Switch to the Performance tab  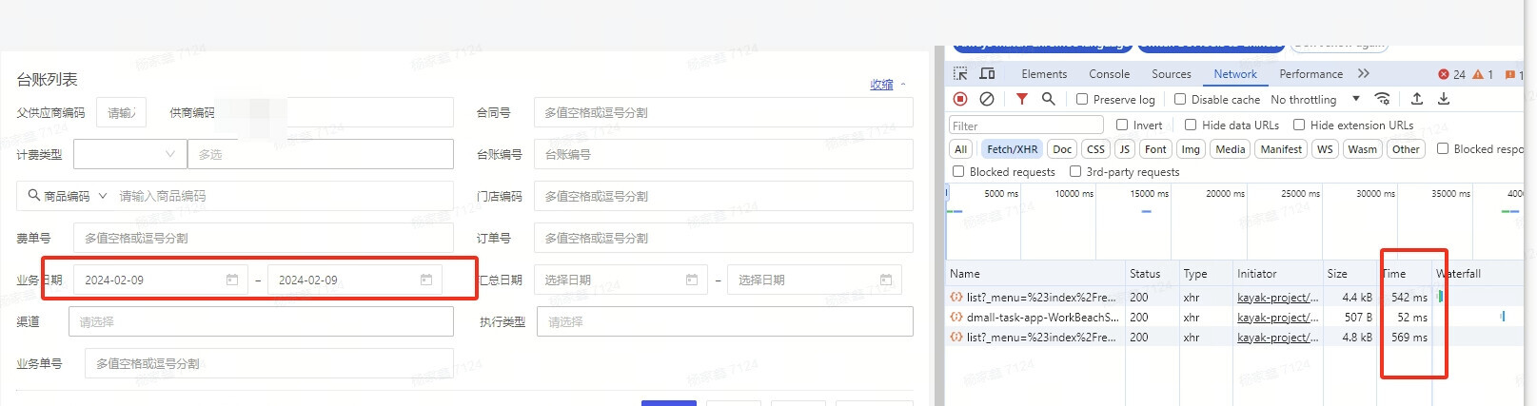click(1311, 74)
